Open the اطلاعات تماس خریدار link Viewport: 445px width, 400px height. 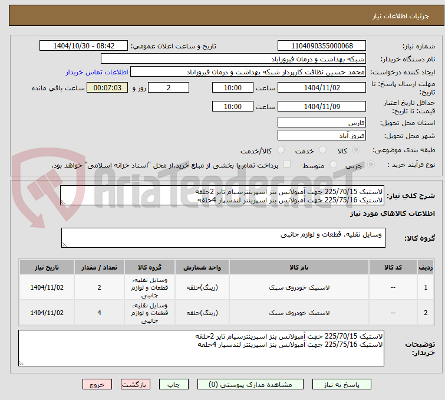pos(97,72)
